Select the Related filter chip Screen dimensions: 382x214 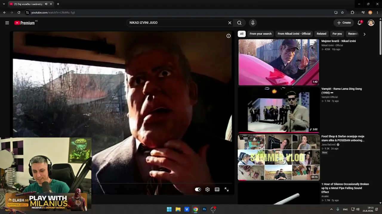point(321,34)
